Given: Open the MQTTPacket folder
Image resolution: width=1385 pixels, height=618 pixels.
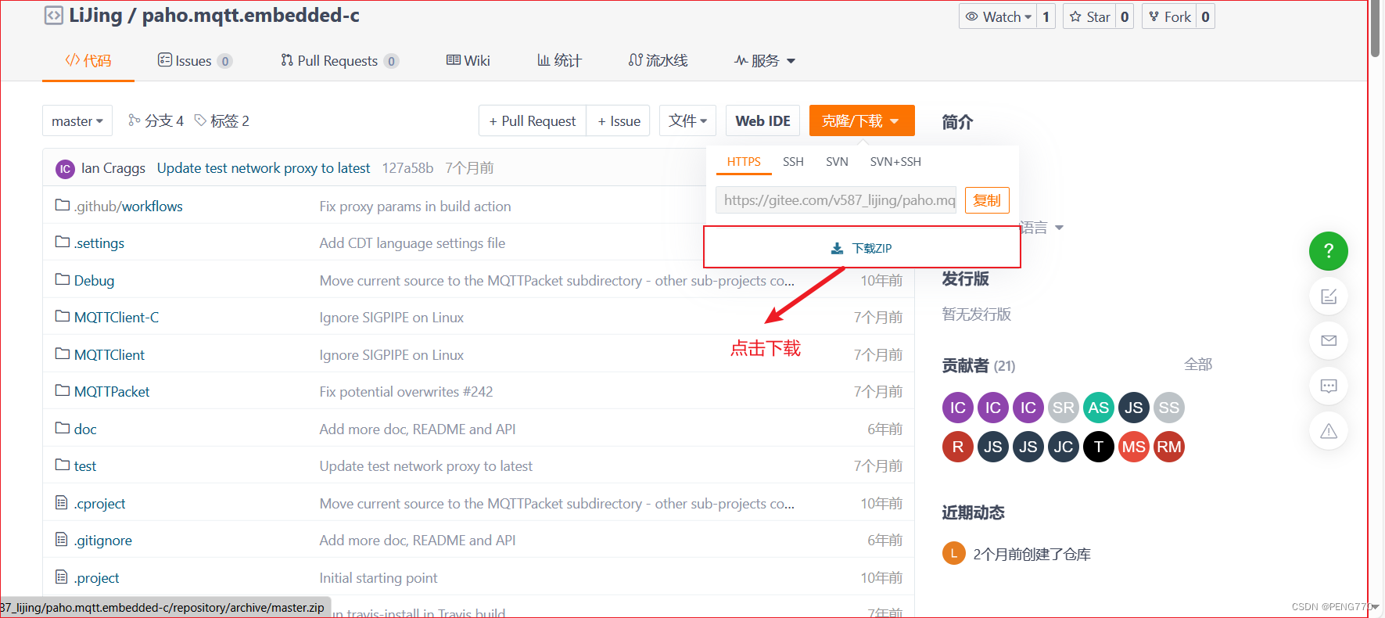Looking at the screenshot, I should pyautogui.click(x=112, y=392).
